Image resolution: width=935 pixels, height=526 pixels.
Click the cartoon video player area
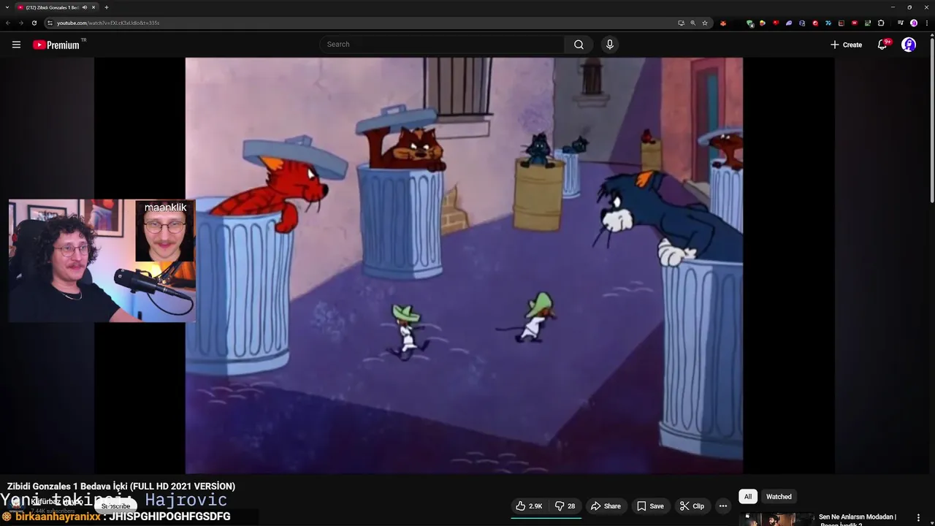[x=464, y=266]
